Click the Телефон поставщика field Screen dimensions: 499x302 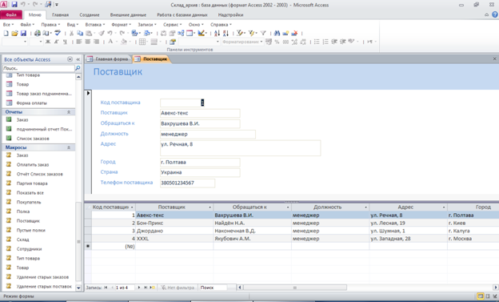(x=187, y=183)
